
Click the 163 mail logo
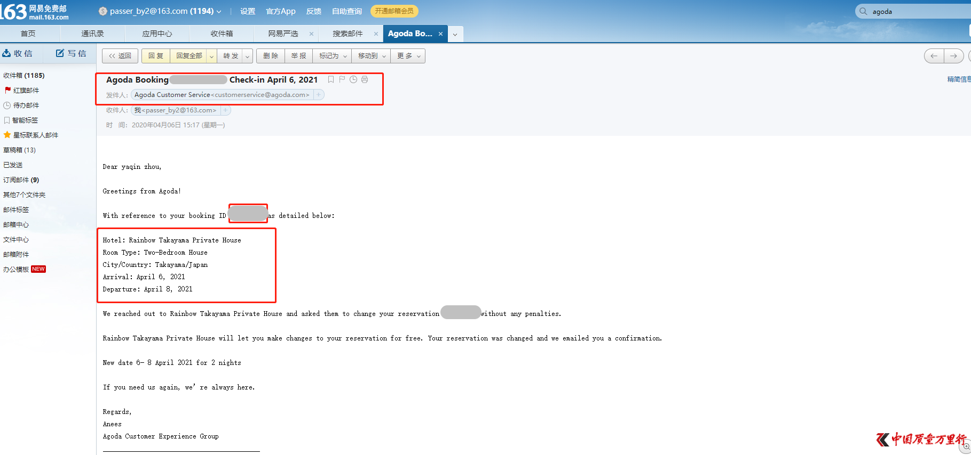coord(35,11)
